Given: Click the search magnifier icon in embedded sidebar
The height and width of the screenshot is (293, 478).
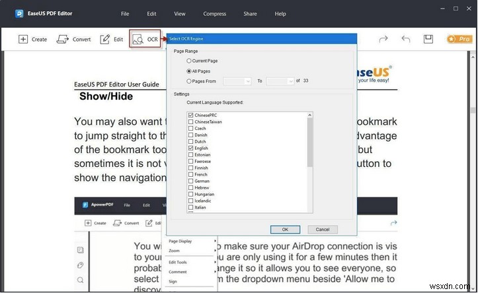Looking at the screenshot, I should [x=80, y=280].
